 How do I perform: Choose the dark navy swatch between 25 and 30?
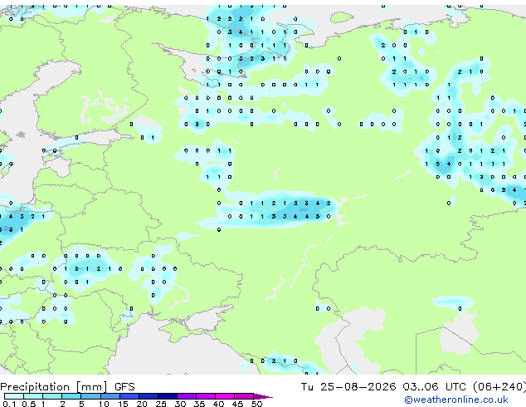click(x=167, y=396)
